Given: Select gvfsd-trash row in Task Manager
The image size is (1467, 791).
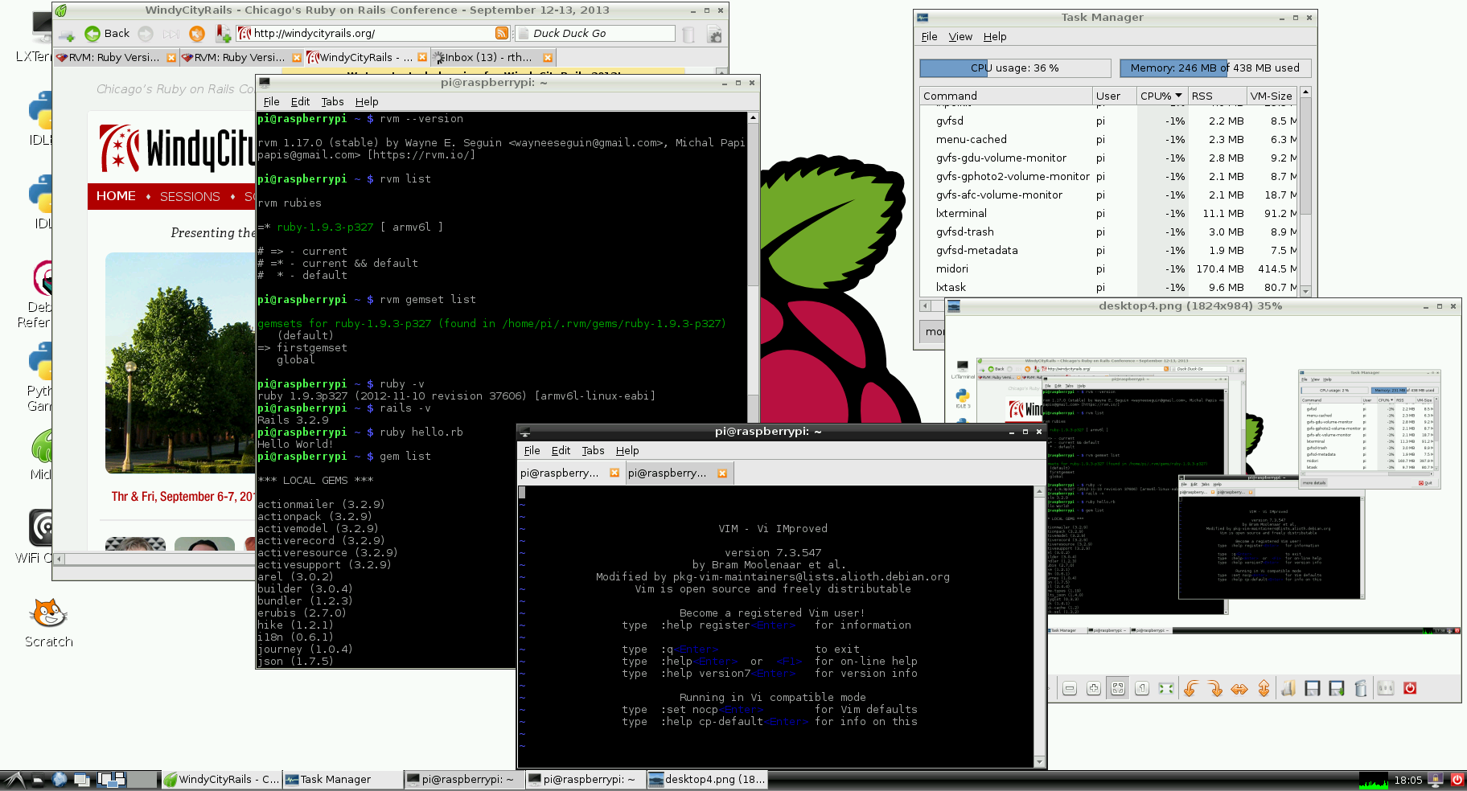Looking at the screenshot, I should 1108,232.
